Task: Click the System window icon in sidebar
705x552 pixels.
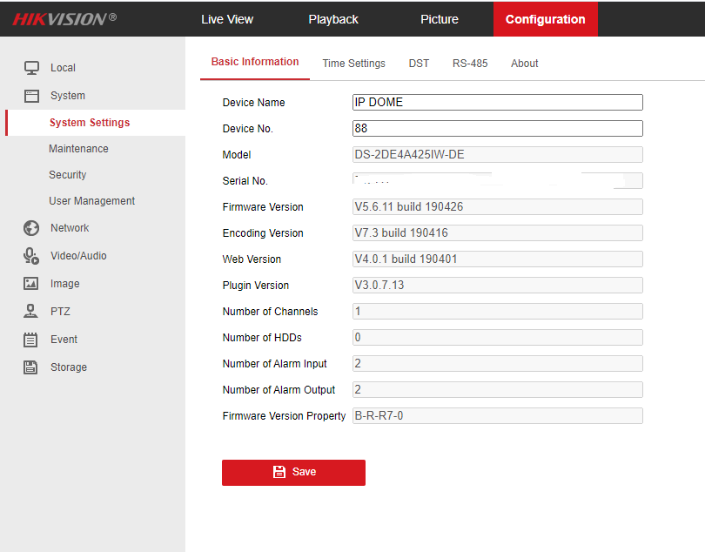Action: click(x=31, y=96)
